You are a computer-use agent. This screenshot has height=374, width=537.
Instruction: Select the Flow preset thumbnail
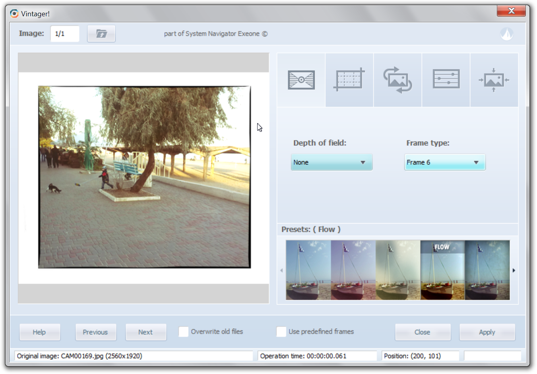(x=442, y=270)
